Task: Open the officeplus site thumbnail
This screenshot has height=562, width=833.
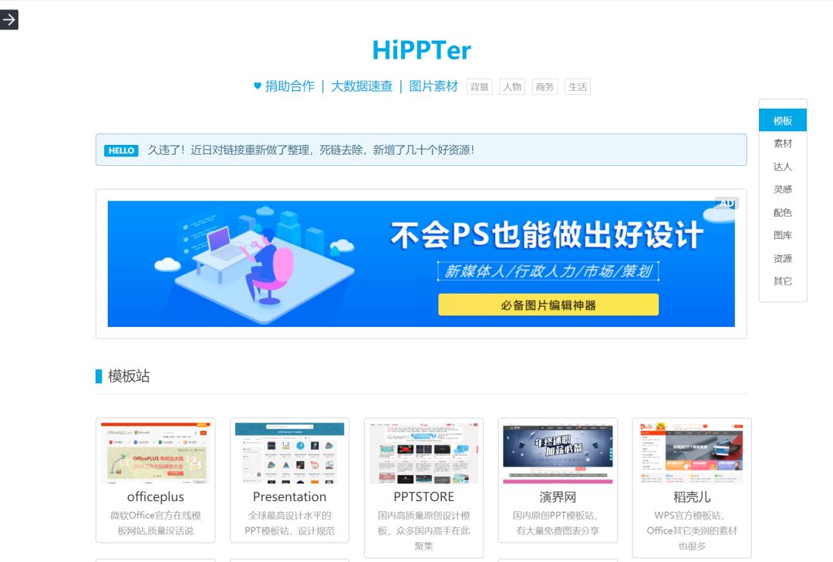Action: point(154,453)
